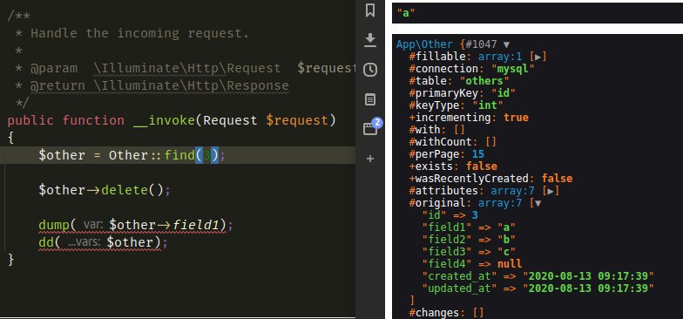Open the reader notes icon
The width and height of the screenshot is (683, 319).
(369, 99)
